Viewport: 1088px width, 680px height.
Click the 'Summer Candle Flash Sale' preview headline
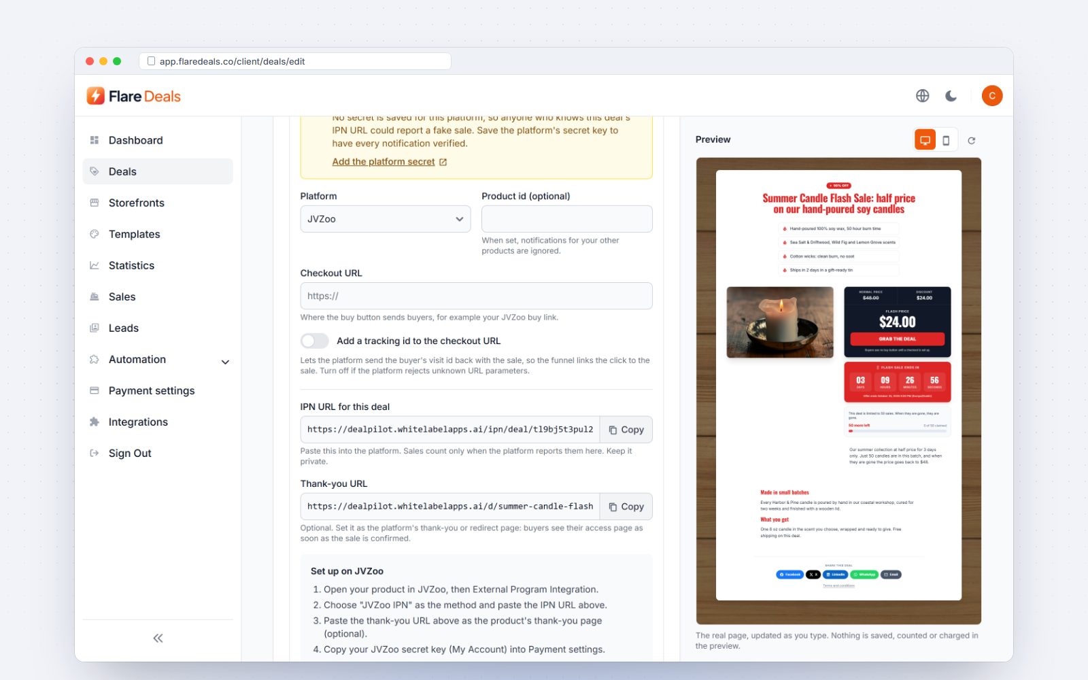pyautogui.click(x=838, y=203)
